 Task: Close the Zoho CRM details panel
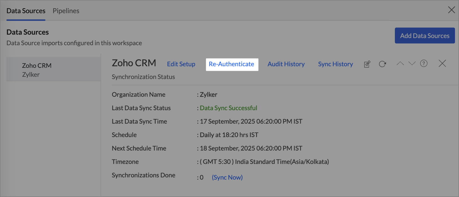click(x=442, y=64)
